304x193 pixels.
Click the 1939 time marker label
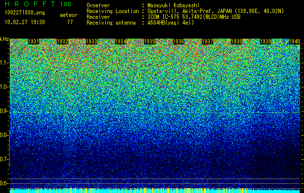[265, 41]
